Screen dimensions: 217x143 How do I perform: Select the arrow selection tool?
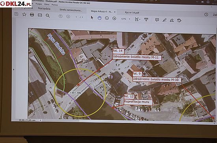pyautogui.click(x=92, y=18)
